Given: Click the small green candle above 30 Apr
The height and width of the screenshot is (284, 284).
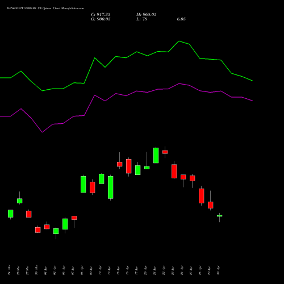Looking at the screenshot, I should (220, 216).
